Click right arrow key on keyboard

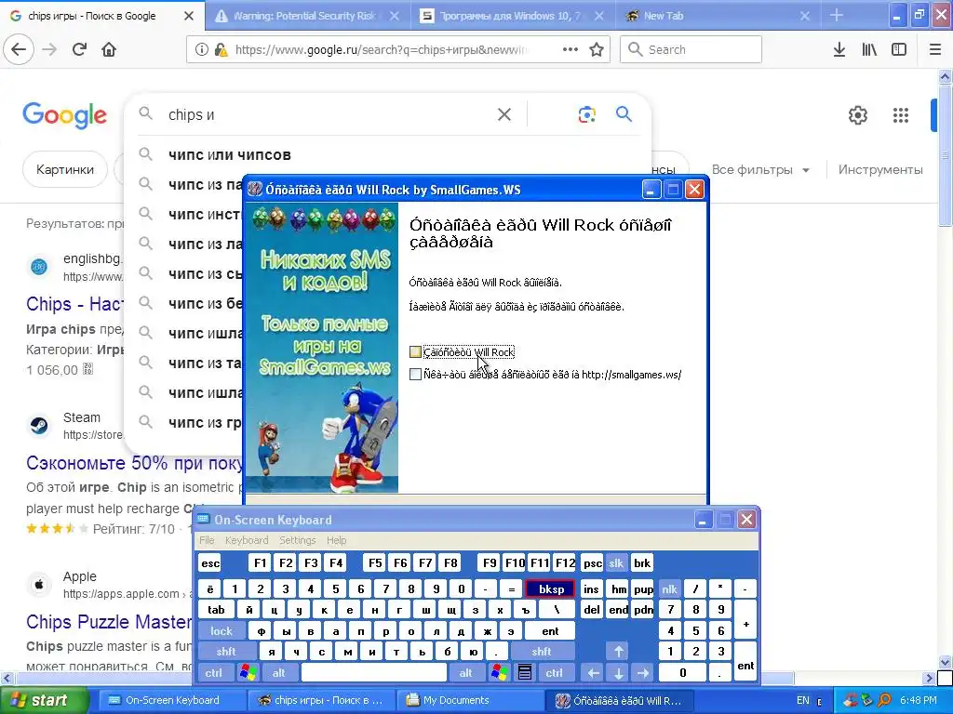642,673
